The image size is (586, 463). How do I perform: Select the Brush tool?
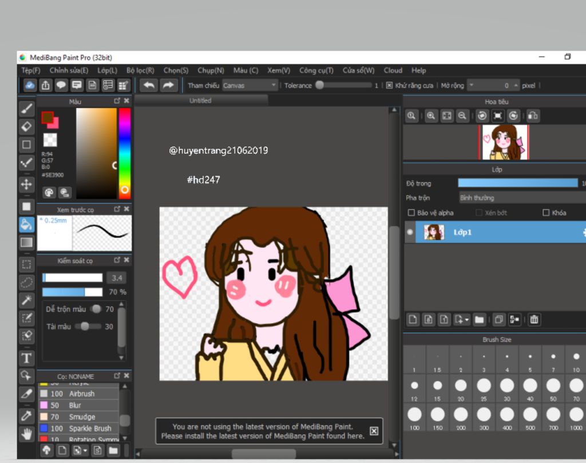tap(26, 108)
